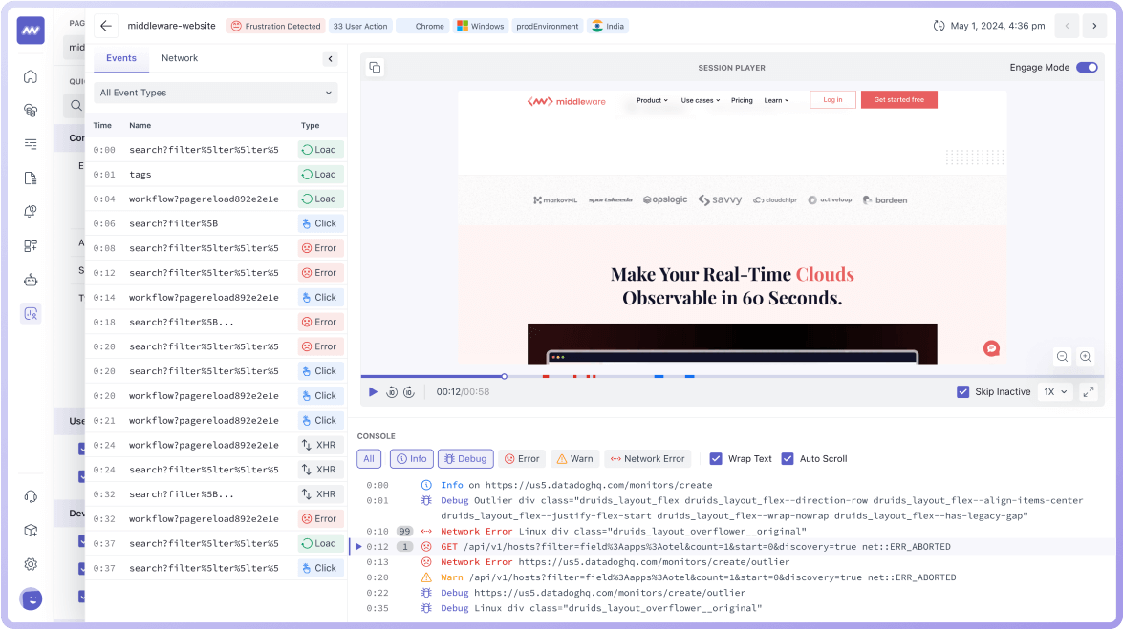
Task: Uncheck the Skip Inactive checkbox
Action: coord(962,392)
